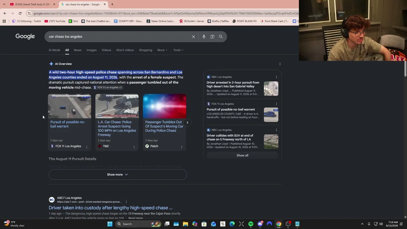Open the weather widget showing 71°F
This screenshot has height=229, width=407.
pyautogui.click(x=14, y=224)
